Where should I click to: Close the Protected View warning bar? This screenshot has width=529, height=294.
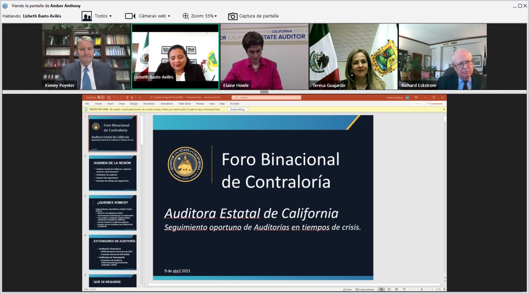[444, 109]
